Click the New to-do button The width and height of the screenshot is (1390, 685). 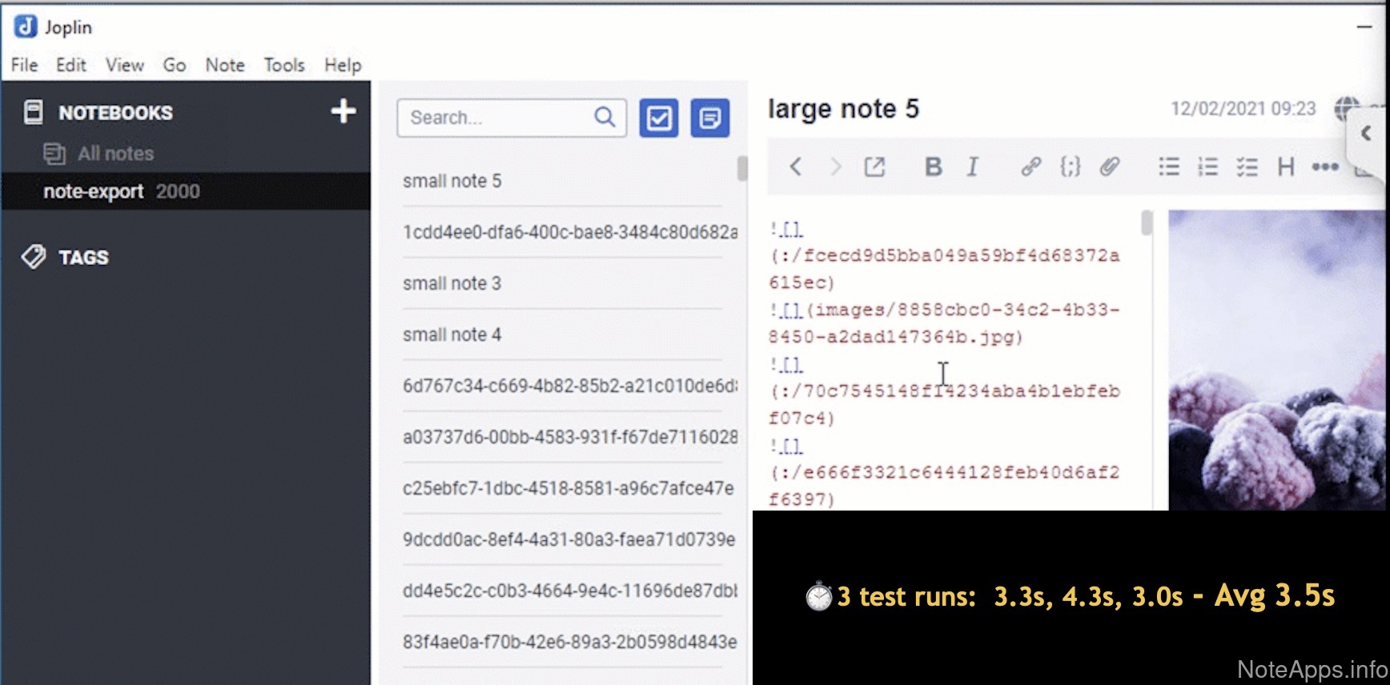tap(658, 118)
